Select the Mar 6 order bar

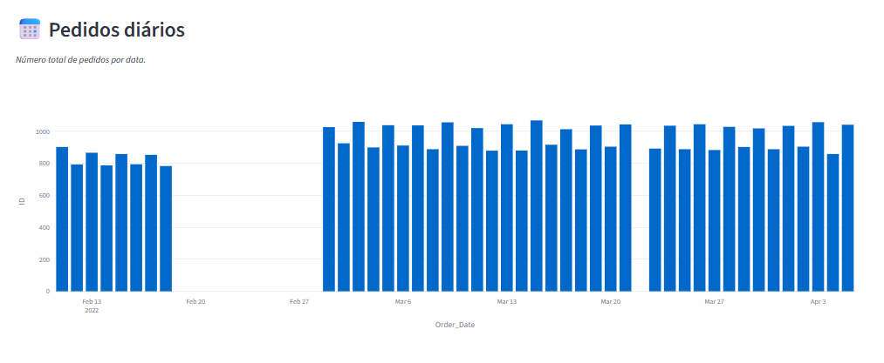[403, 218]
